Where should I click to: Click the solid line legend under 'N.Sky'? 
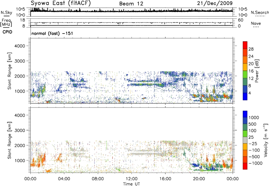coord(6,16)
